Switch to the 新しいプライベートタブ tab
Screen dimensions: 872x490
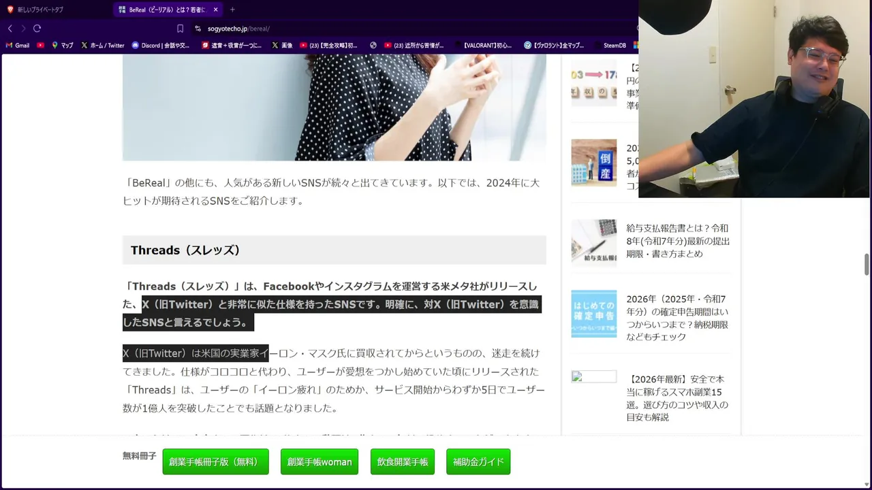click(41, 10)
